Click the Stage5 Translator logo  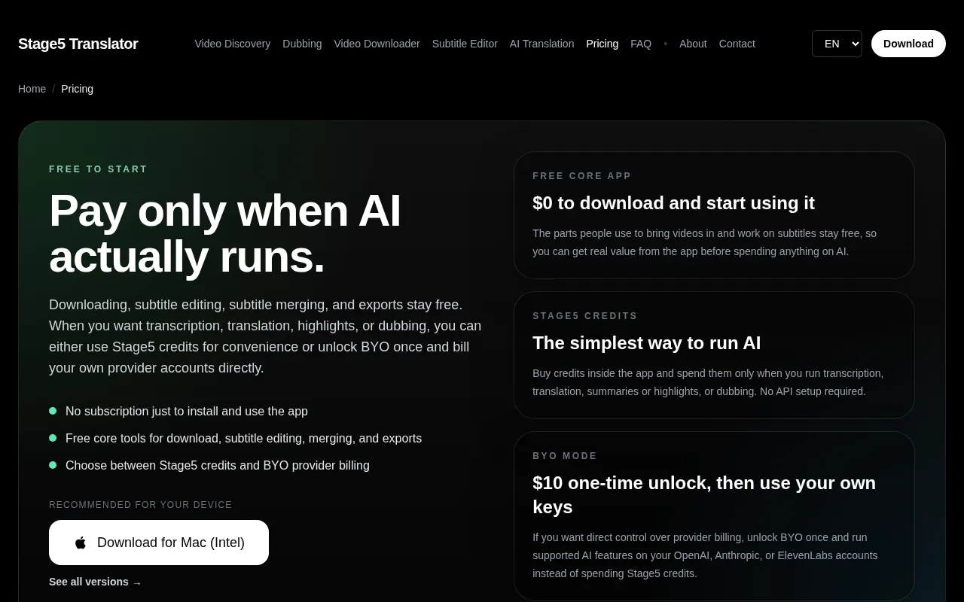click(78, 44)
